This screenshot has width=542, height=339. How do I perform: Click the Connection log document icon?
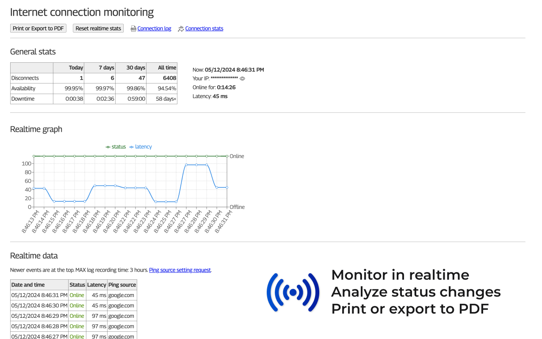(133, 28)
